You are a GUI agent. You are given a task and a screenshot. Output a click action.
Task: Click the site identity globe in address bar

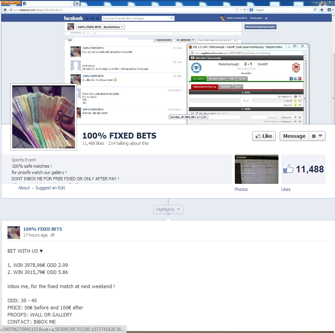(x=11, y=10)
